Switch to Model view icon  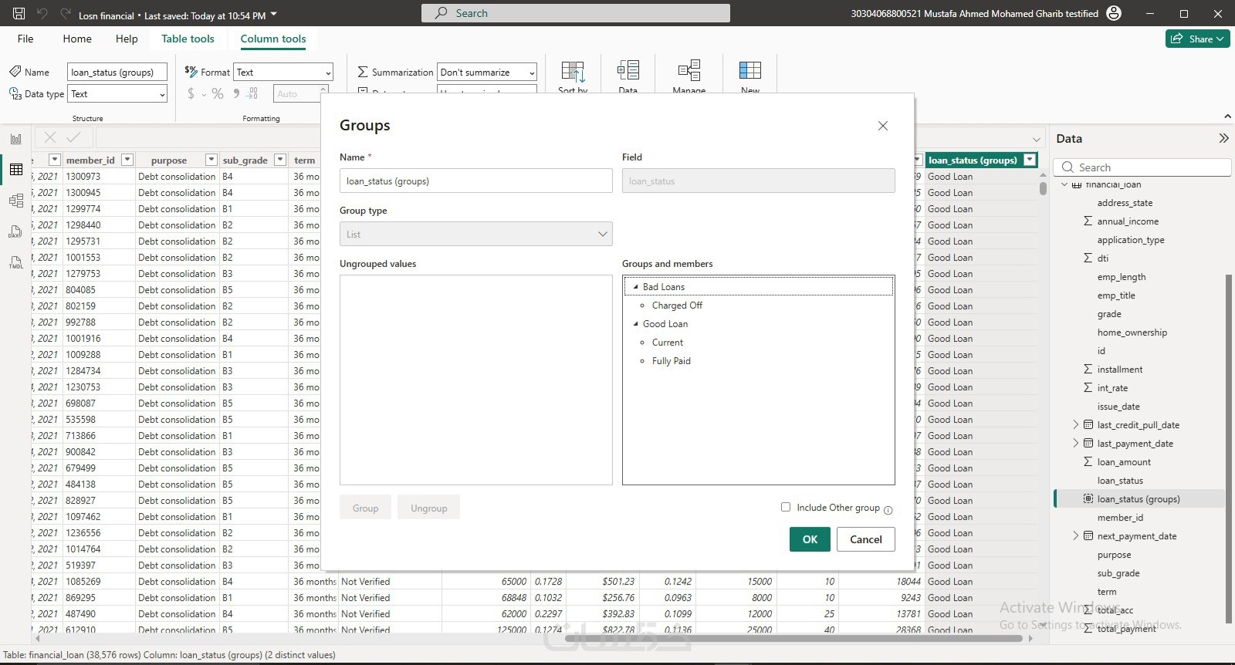(16, 201)
